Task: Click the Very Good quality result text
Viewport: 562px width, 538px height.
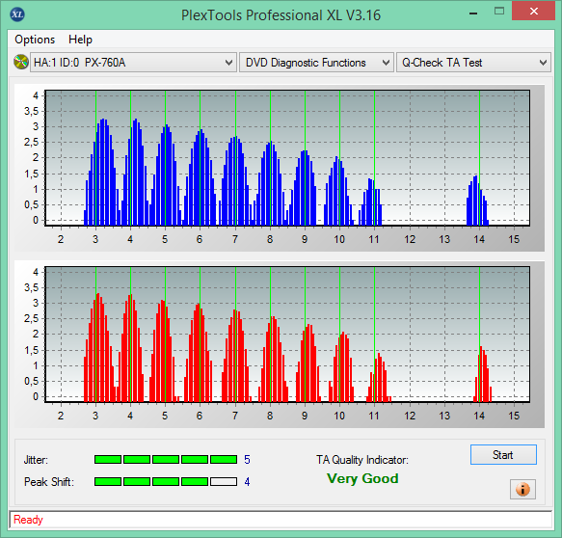Action: pyautogui.click(x=362, y=478)
